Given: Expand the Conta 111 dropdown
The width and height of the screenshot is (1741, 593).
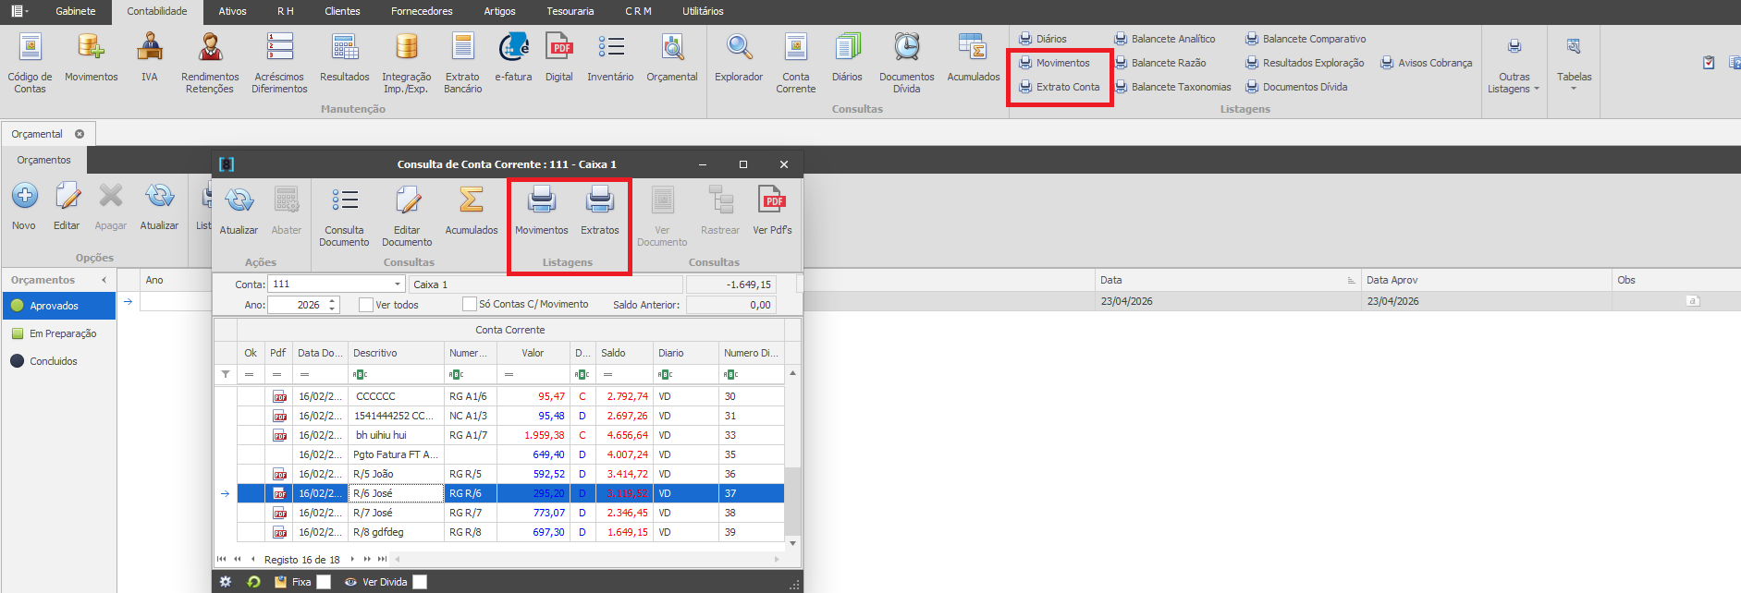Looking at the screenshot, I should pos(398,284).
